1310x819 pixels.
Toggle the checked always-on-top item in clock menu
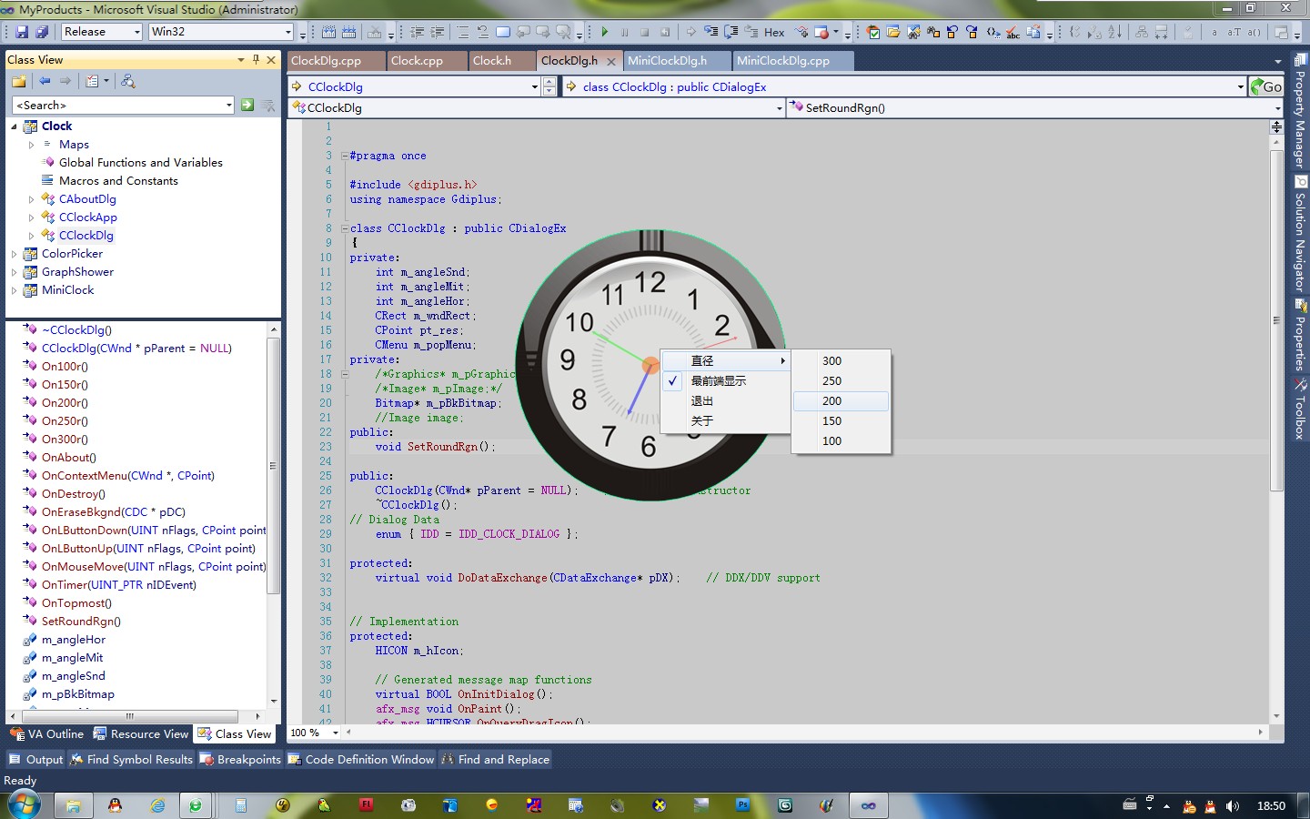718,381
